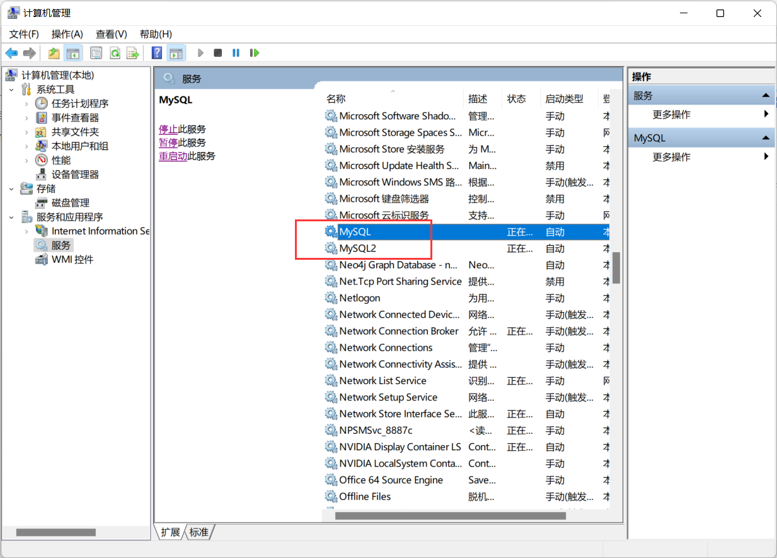Collapse the 服务和应用程序 node
Viewport: 777px width, 558px height.
pos(11,217)
